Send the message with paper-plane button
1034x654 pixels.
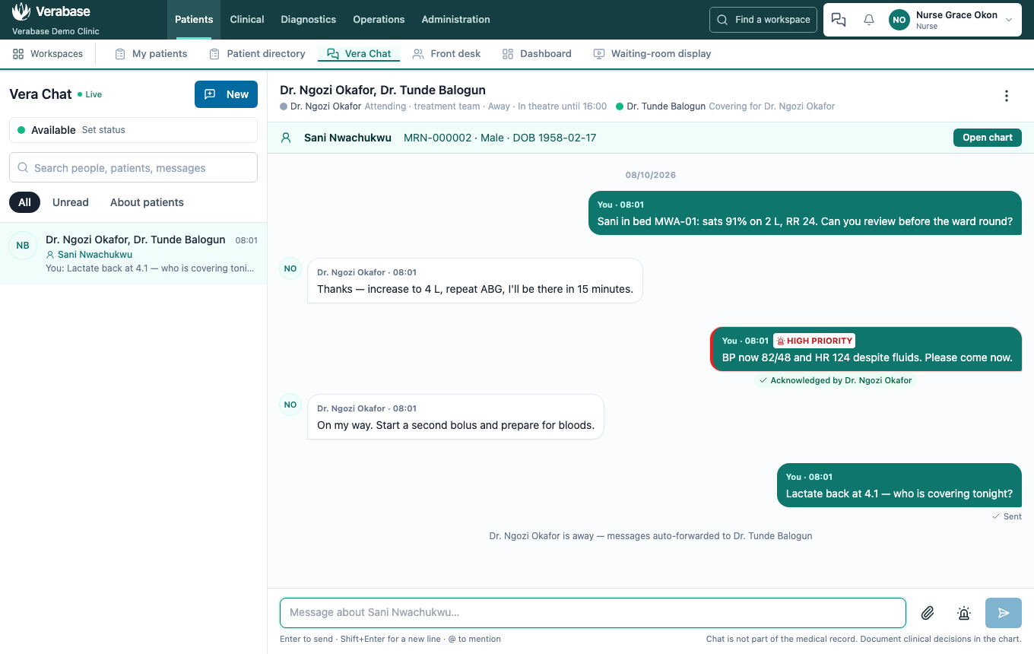(x=1004, y=613)
